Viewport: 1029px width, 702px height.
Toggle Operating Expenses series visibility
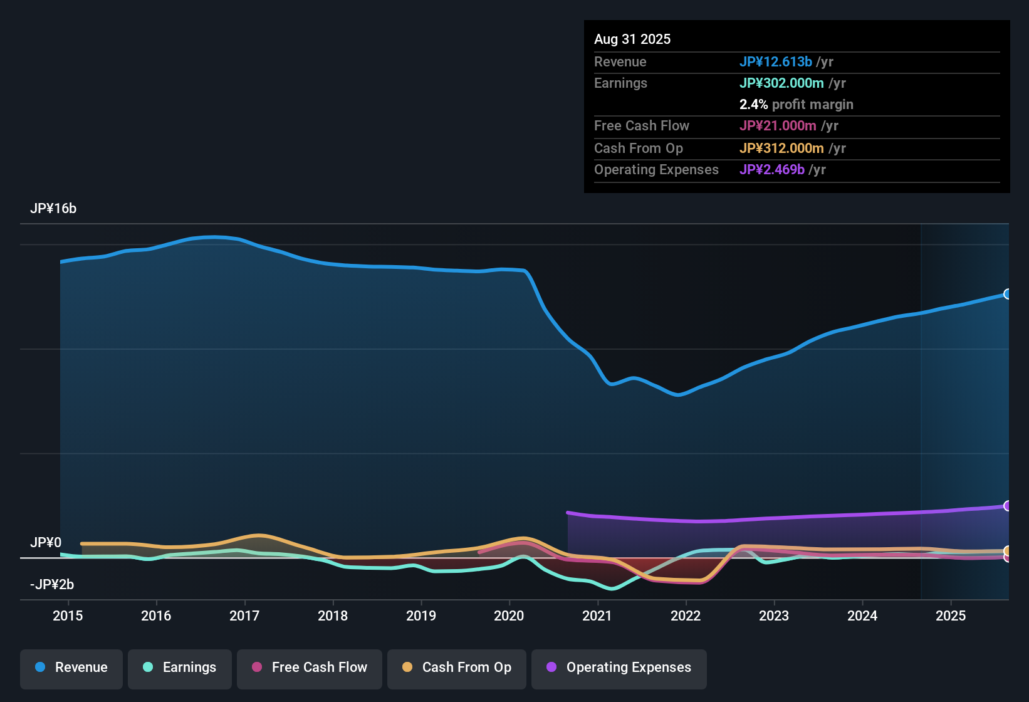pos(619,668)
